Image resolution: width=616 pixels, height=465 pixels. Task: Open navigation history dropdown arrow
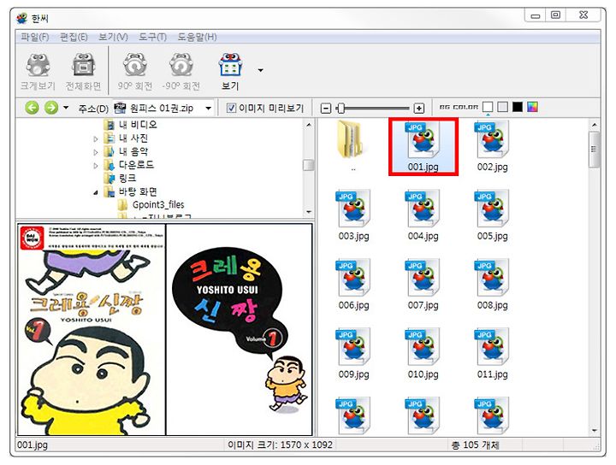tap(66, 108)
